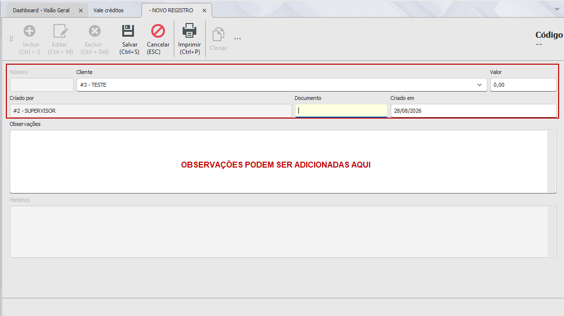
Task: Expand the tab list chevron
Action: pos(557,9)
